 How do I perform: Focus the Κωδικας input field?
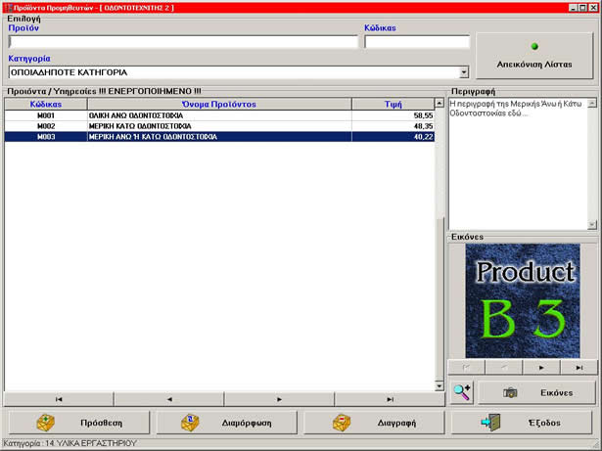[417, 42]
